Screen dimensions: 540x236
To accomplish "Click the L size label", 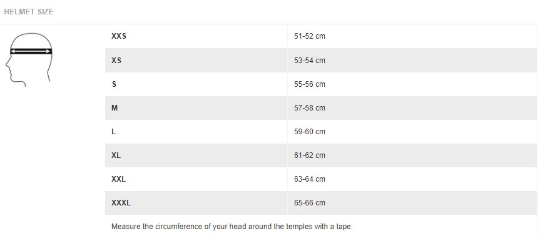I will [114, 132].
